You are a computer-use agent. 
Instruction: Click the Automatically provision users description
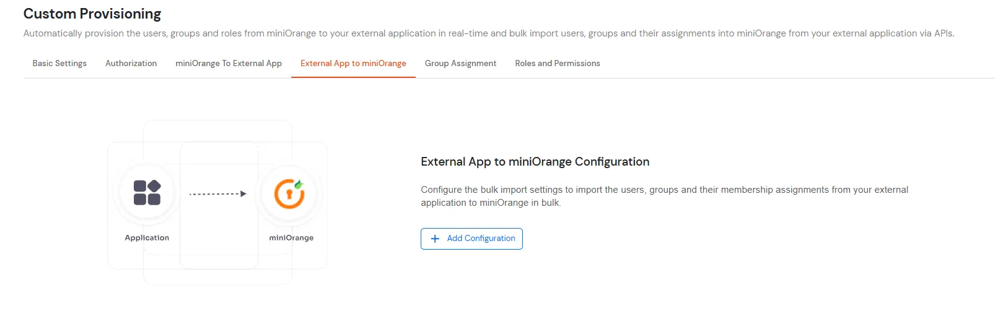point(489,33)
